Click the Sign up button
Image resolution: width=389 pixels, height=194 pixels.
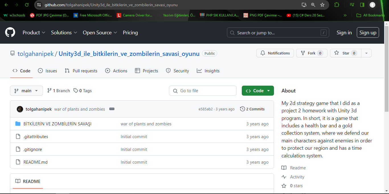click(x=368, y=33)
